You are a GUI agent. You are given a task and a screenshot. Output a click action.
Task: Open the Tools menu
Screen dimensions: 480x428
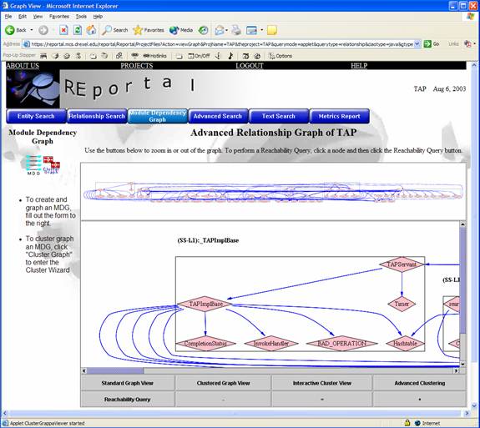coord(81,17)
